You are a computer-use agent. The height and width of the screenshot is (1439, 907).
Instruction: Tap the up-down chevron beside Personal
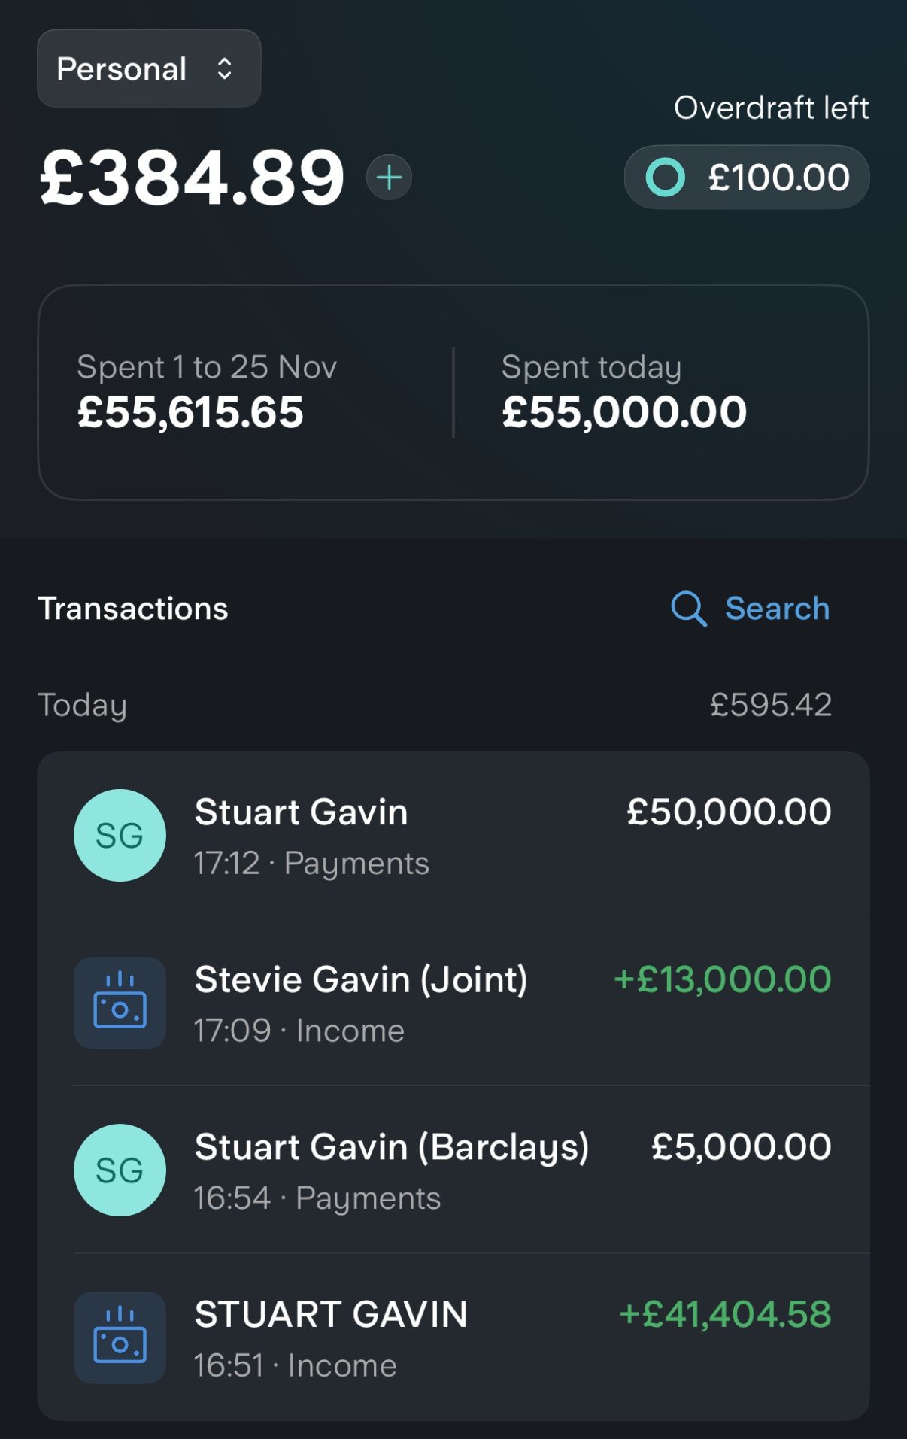click(x=224, y=69)
